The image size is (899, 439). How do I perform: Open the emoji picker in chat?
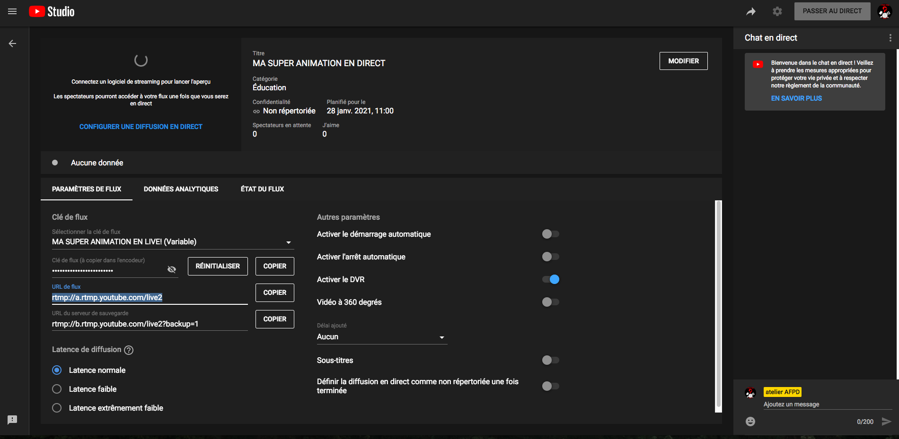click(x=750, y=422)
